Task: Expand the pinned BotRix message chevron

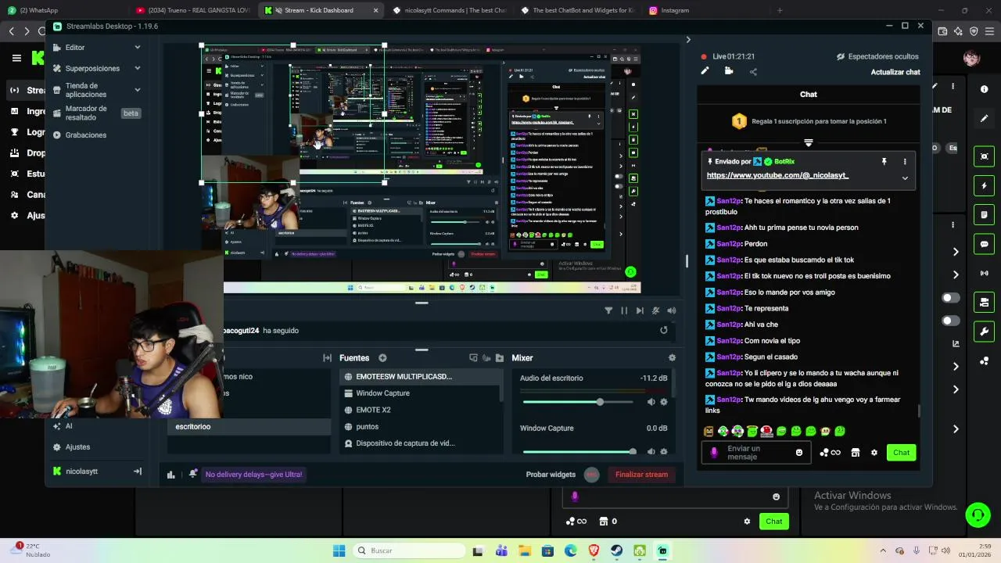Action: pyautogui.click(x=905, y=178)
